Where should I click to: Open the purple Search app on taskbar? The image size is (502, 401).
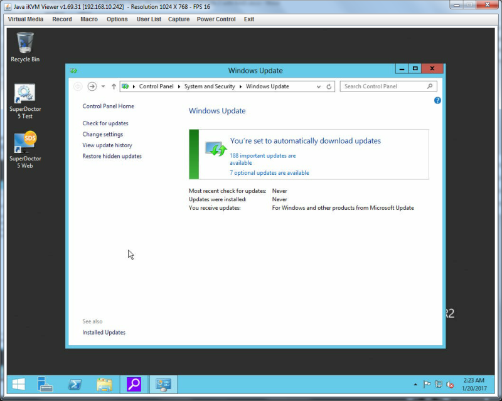point(134,384)
